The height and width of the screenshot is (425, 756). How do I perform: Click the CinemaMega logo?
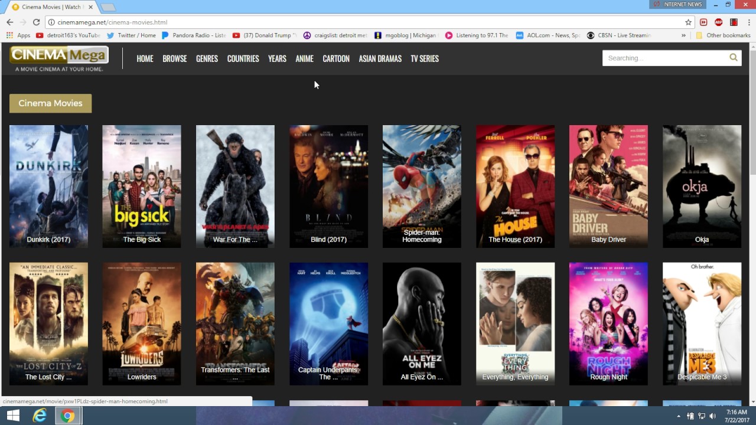[x=59, y=59]
